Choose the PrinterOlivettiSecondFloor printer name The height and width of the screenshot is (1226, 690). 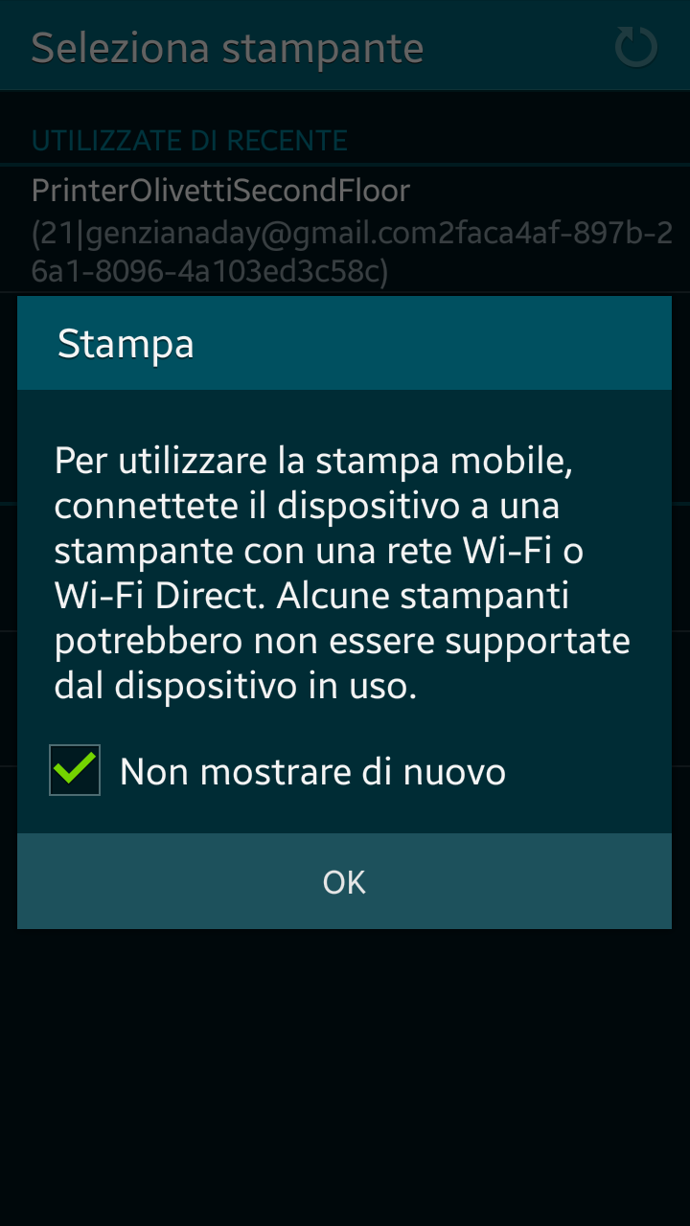tap(220, 191)
